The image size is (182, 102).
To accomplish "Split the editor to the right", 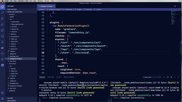I will [175, 6].
